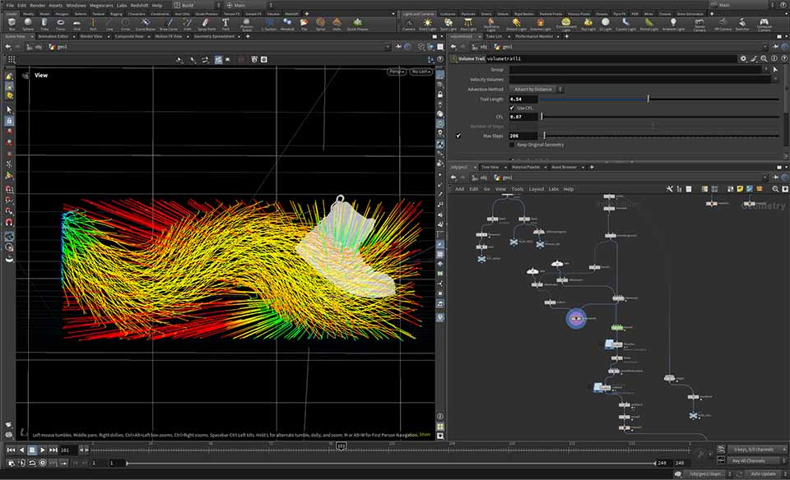Image resolution: width=790 pixels, height=480 pixels.
Task: Toggle the Max Steps checkbox
Action: click(x=458, y=136)
